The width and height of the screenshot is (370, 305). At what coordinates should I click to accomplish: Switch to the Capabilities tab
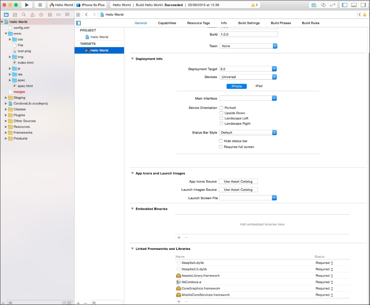tap(167, 23)
